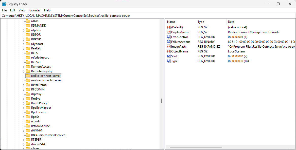The width and height of the screenshot is (296, 150).
Task: Click the folder icon for RpcLocator key
Action: click(28, 112)
